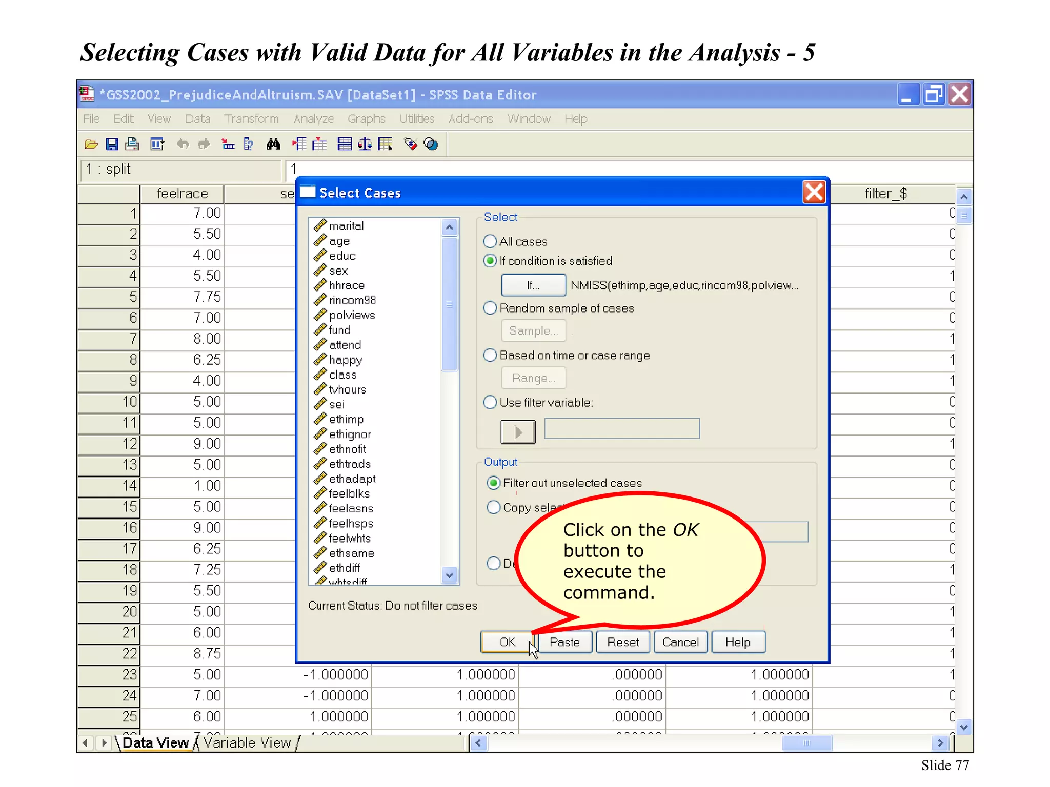Select Filter out unselected cases option
1050x787 pixels.
point(493,483)
